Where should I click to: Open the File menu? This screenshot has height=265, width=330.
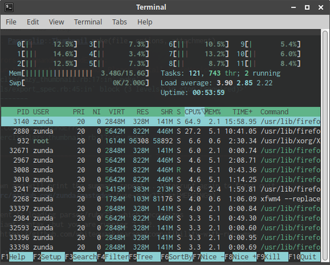coord(11,22)
